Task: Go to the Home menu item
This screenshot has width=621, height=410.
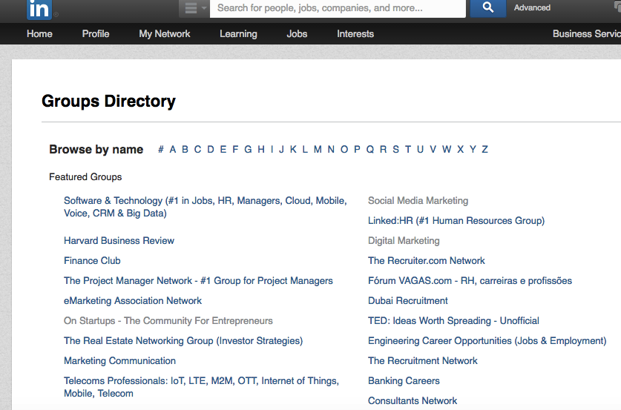Action: [39, 34]
